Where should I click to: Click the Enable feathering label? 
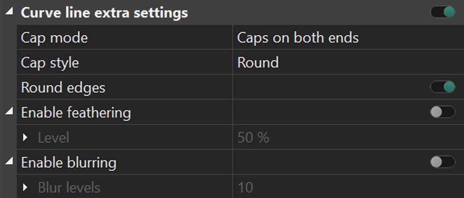76,113
